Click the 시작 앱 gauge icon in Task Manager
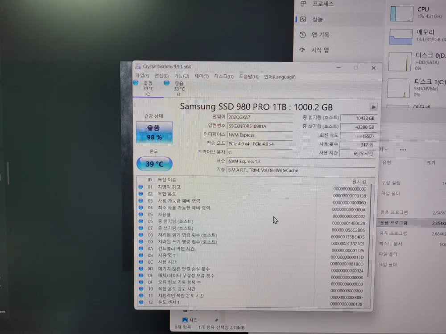The height and width of the screenshot is (334, 446). pos(302,50)
